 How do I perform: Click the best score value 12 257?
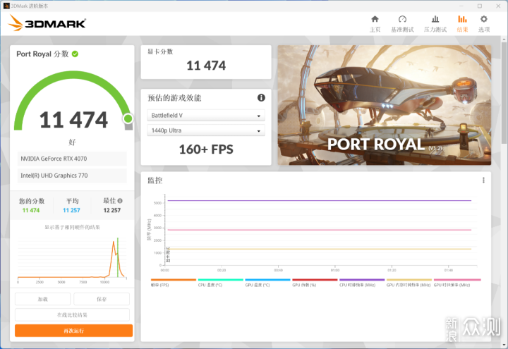pos(111,210)
